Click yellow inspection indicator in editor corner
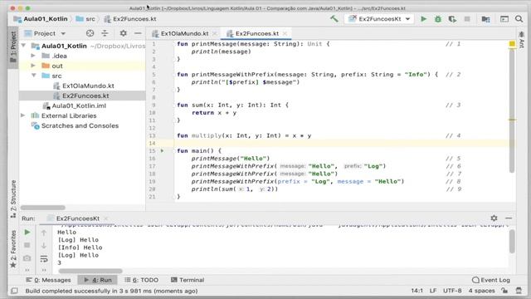531x299 pixels. (512, 44)
